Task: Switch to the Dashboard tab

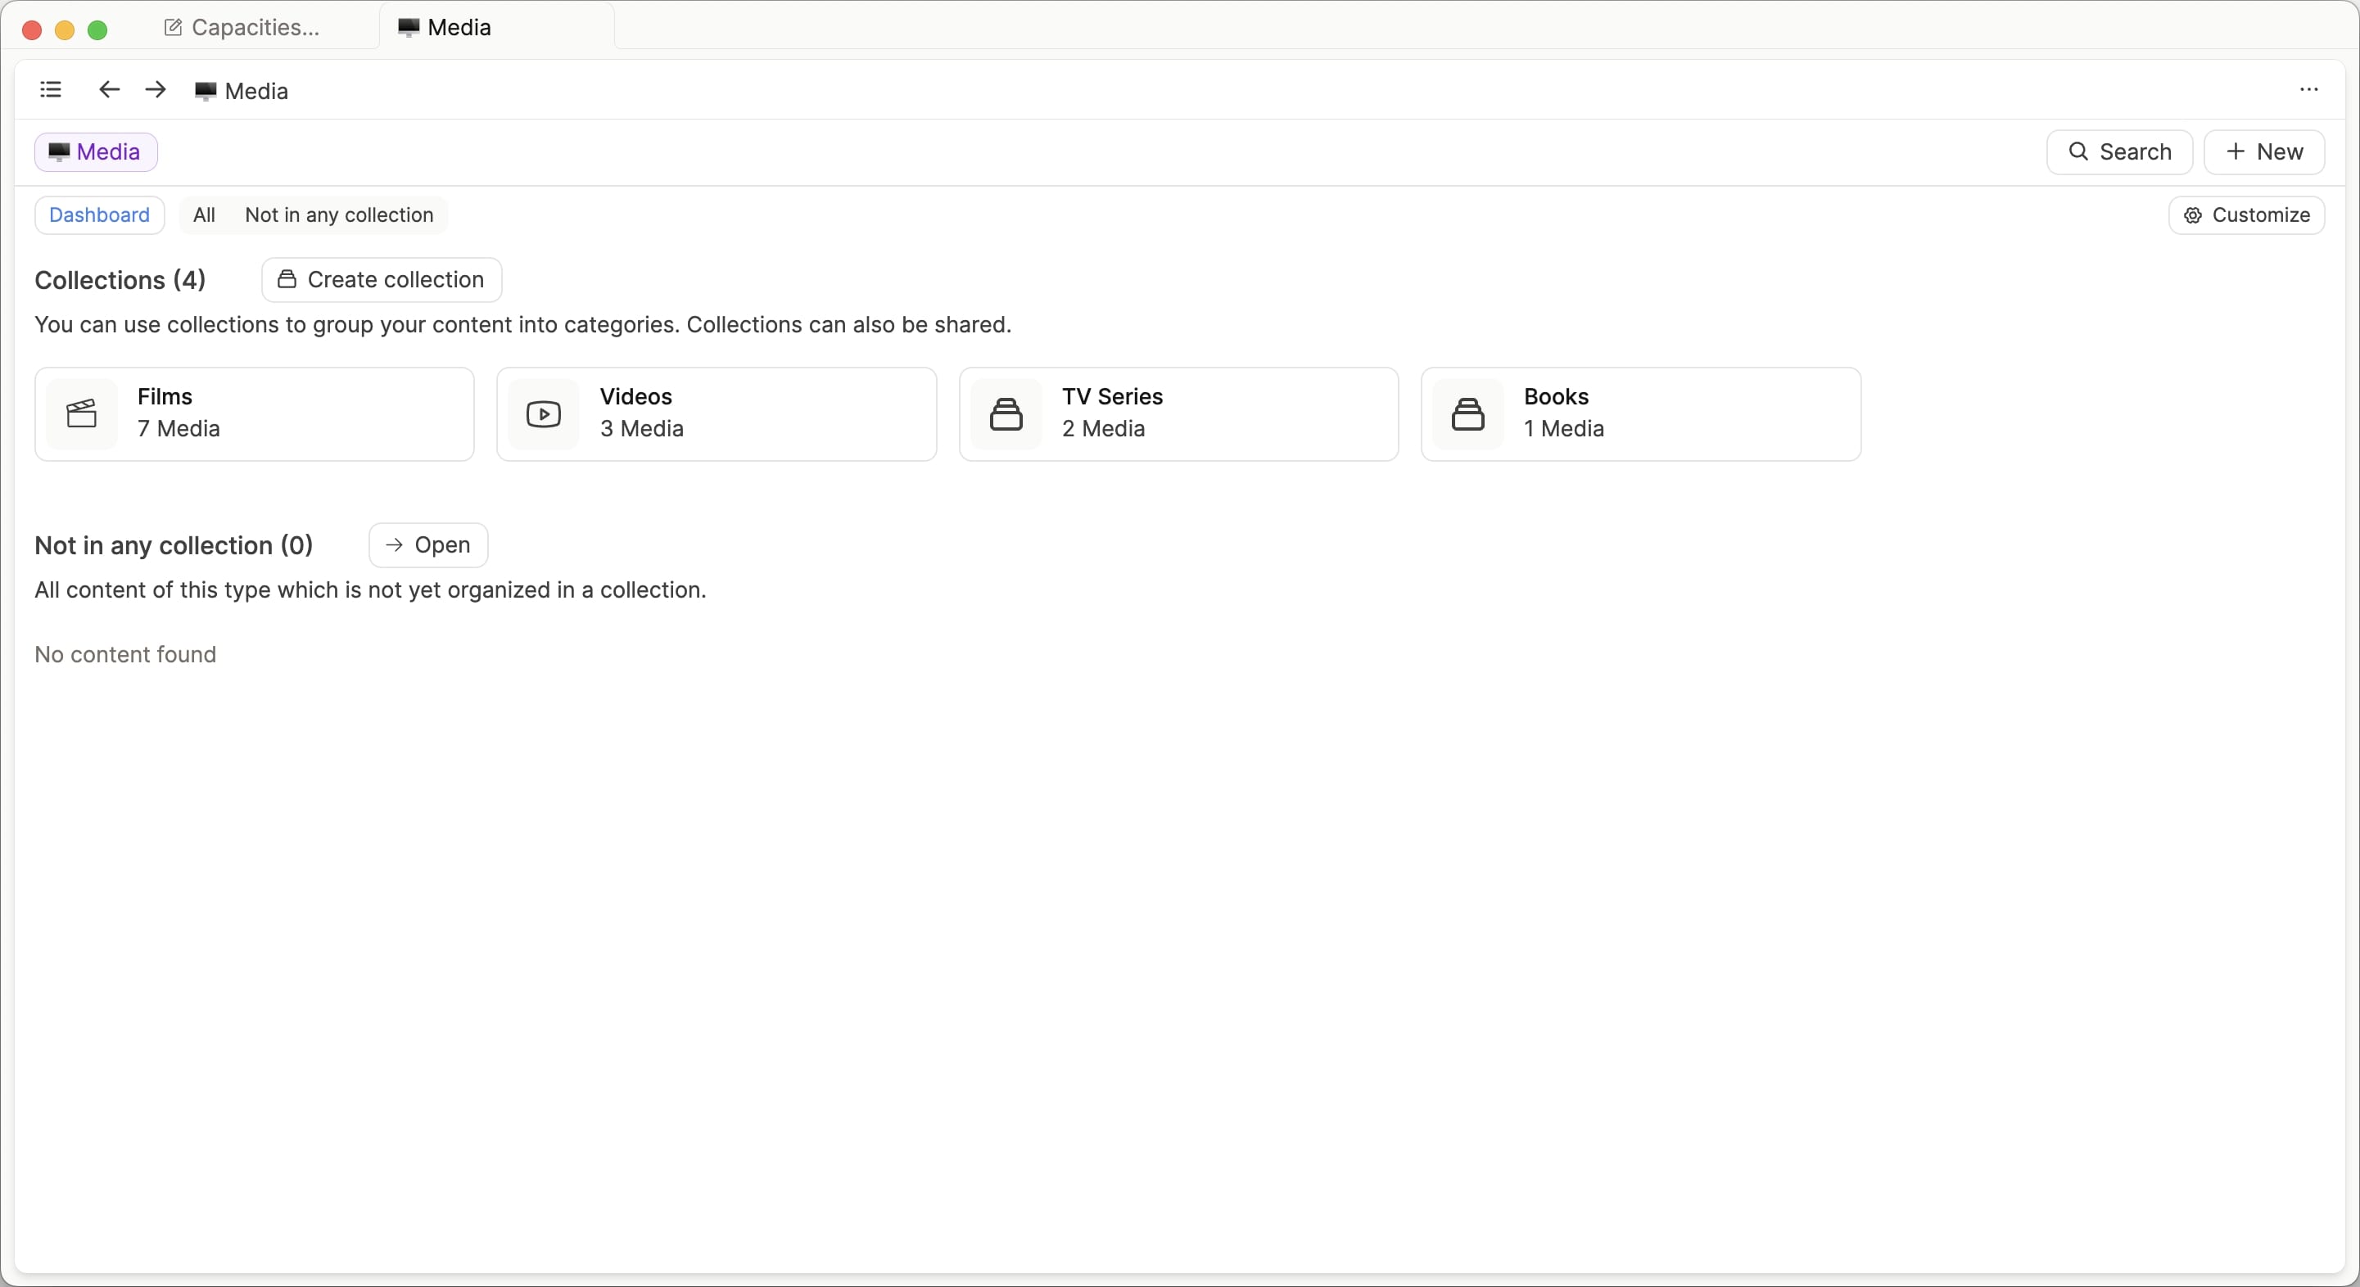Action: click(x=99, y=215)
